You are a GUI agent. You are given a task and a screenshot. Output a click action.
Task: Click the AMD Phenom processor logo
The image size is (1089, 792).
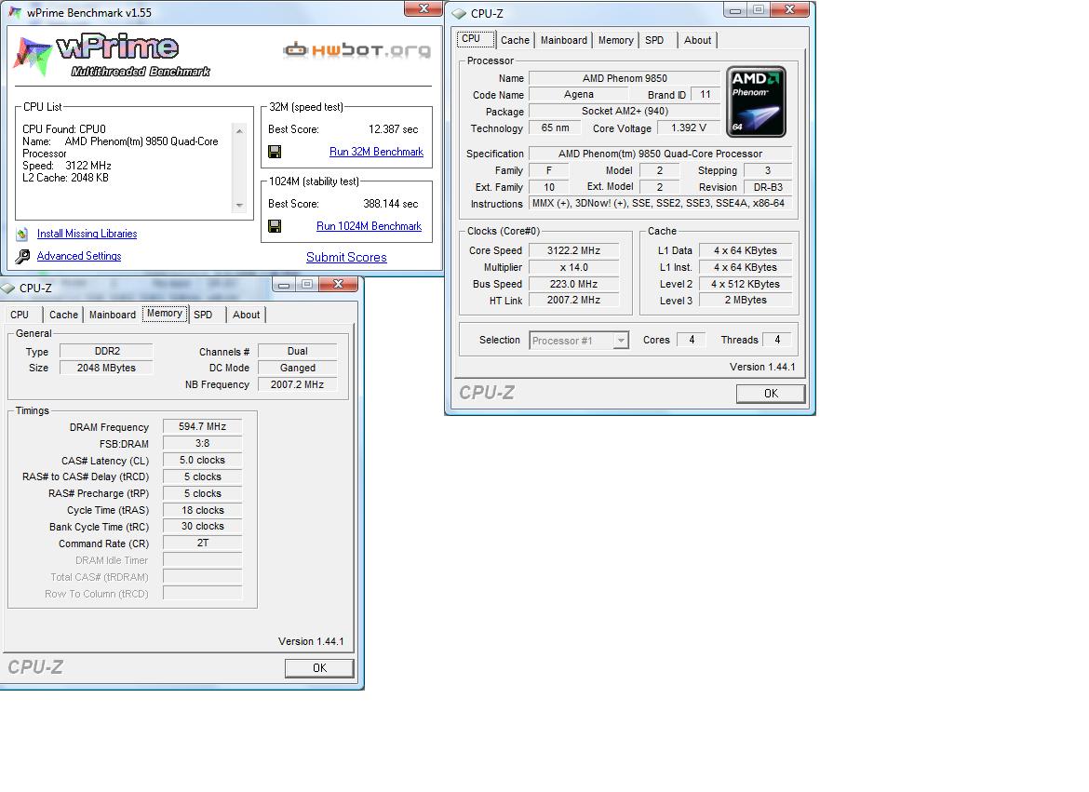[756, 101]
